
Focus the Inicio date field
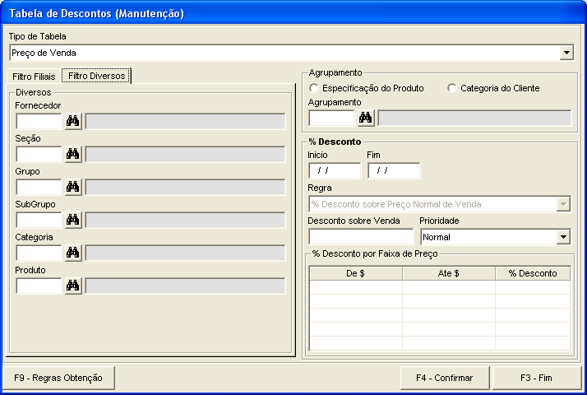[x=334, y=171]
